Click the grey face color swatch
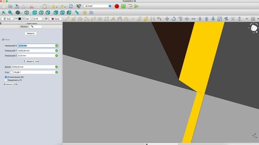Viewport: 259px width, 145px height. pyautogui.click(x=23, y=19)
